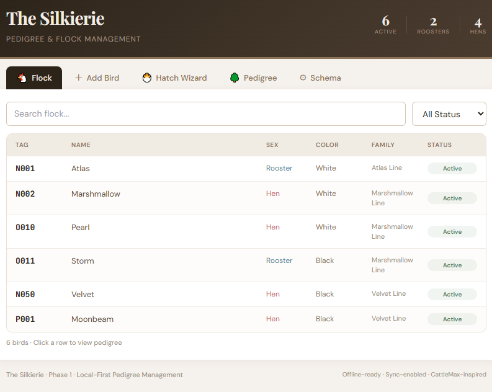The image size is (492, 392).
Task: Click the Active badge for Storm
Action: pyautogui.click(x=452, y=265)
